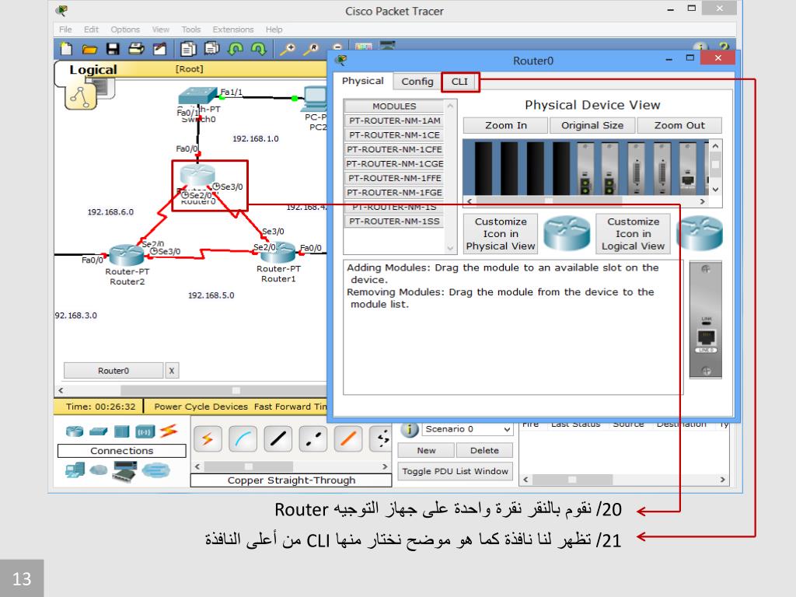Choose the Copper Straight-Through black cable
This screenshot has height=597, width=796.
pyautogui.click(x=278, y=439)
